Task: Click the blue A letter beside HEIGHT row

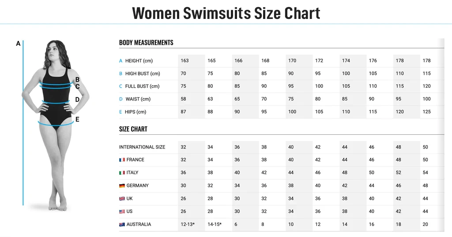Action: click(121, 61)
